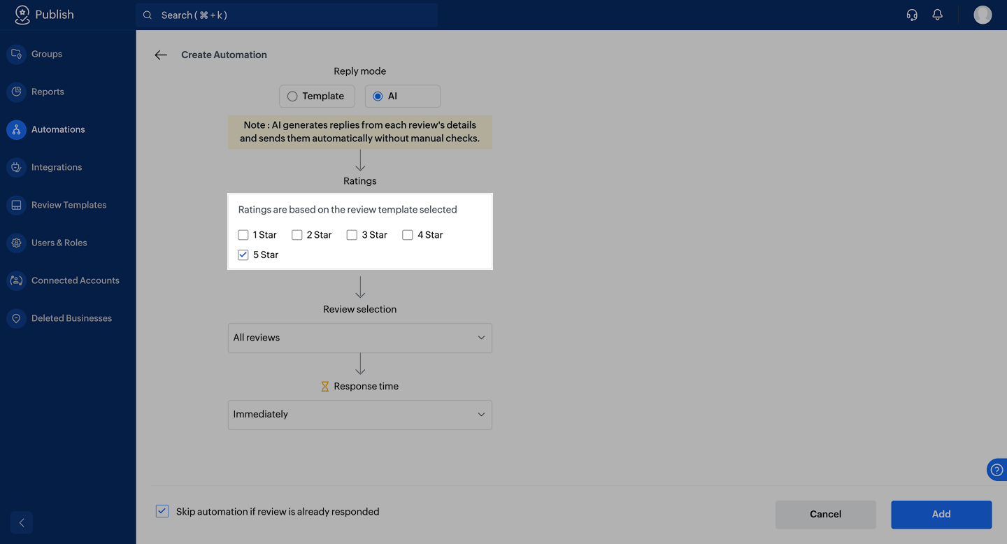1007x544 pixels.
Task: Click the Publish logo icon
Action: point(22,15)
